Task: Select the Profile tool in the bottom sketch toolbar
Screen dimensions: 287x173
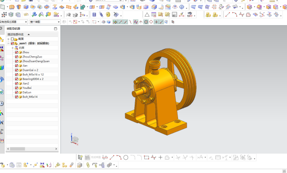Action: (x=105, y=157)
